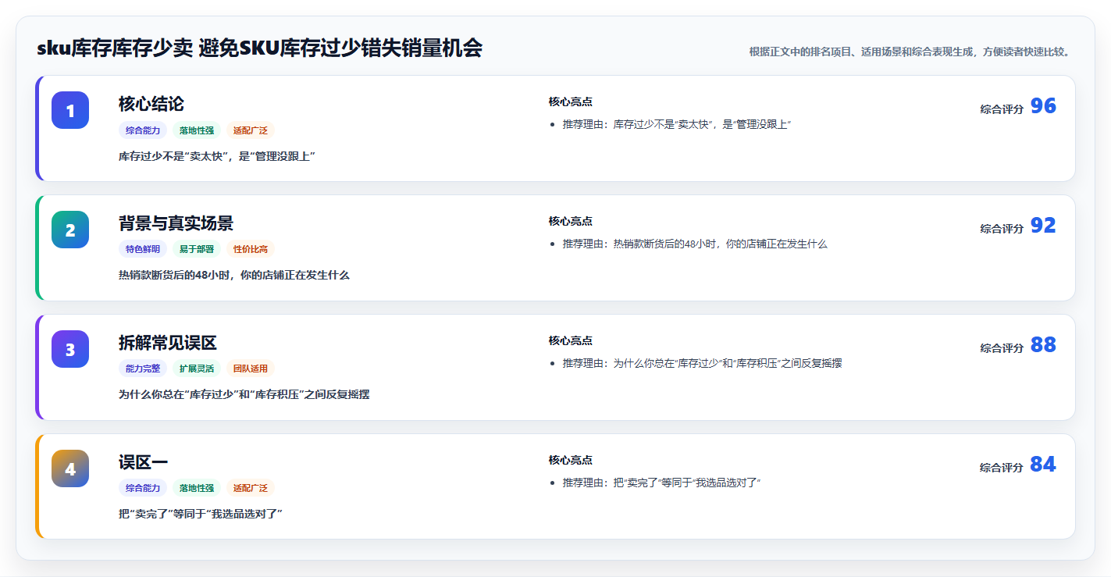1111x577 pixels.
Task: Click the 团队适用 tag
Action: [251, 369]
